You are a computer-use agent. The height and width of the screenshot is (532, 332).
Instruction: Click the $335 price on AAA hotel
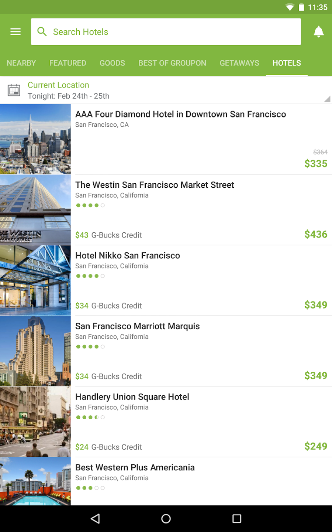point(316,164)
